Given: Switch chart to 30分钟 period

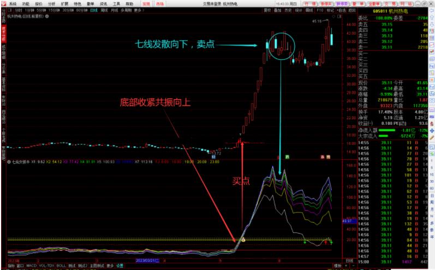Looking at the screenshot, I should point(68,10).
